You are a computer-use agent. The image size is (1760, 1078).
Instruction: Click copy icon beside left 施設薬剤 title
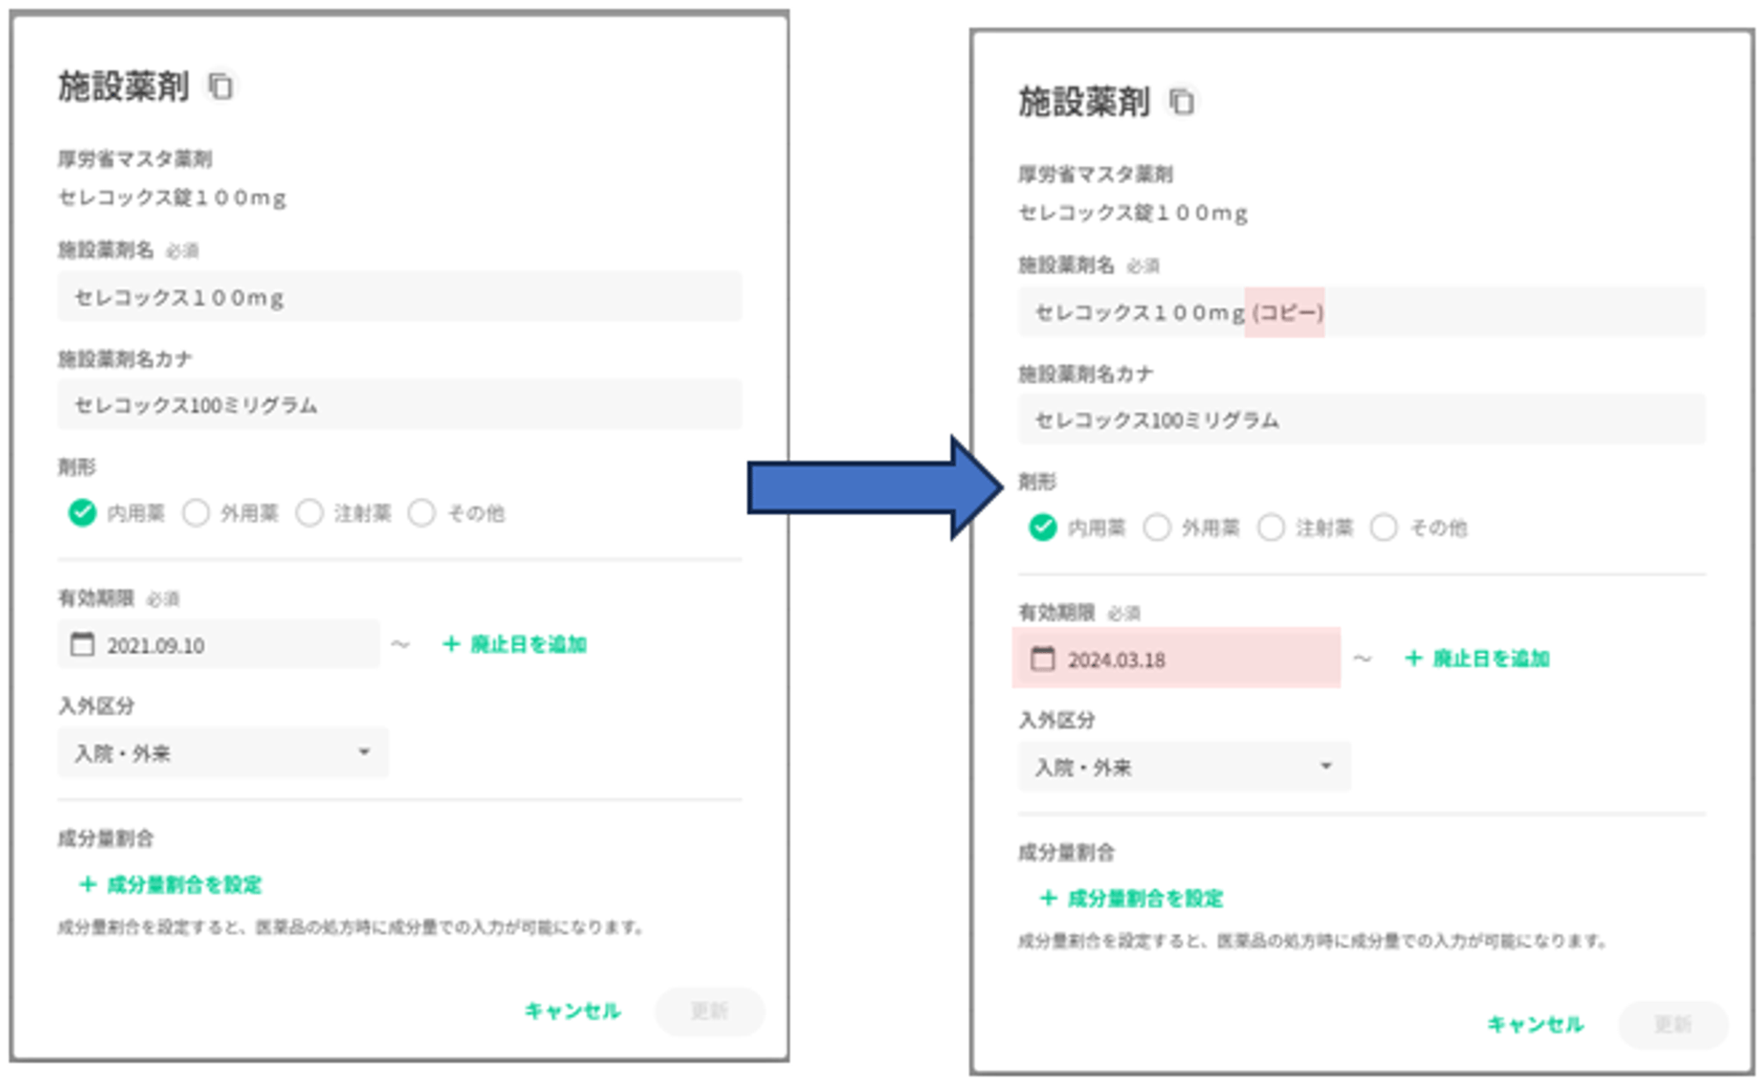click(x=220, y=86)
